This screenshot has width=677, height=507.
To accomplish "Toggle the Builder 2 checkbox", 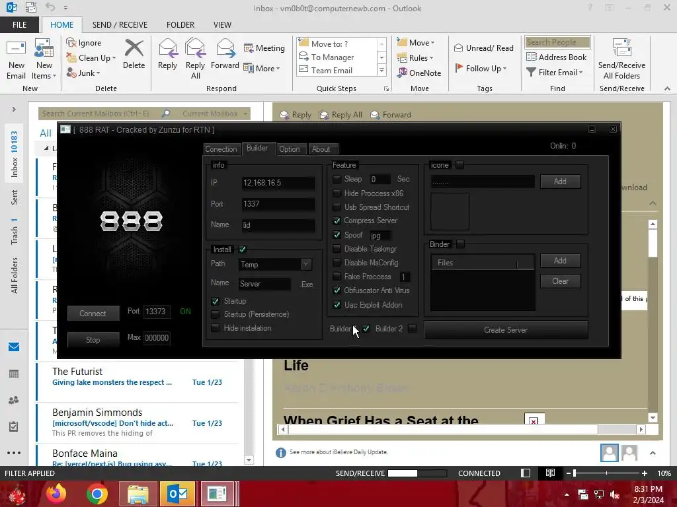I will (x=413, y=329).
